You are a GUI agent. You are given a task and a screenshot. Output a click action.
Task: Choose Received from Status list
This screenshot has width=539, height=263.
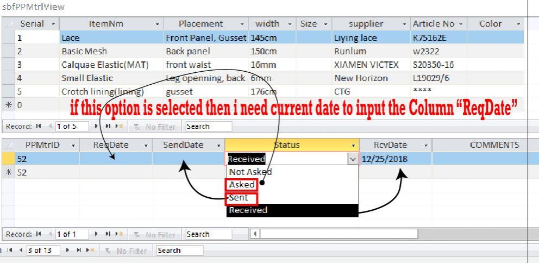tap(292, 210)
